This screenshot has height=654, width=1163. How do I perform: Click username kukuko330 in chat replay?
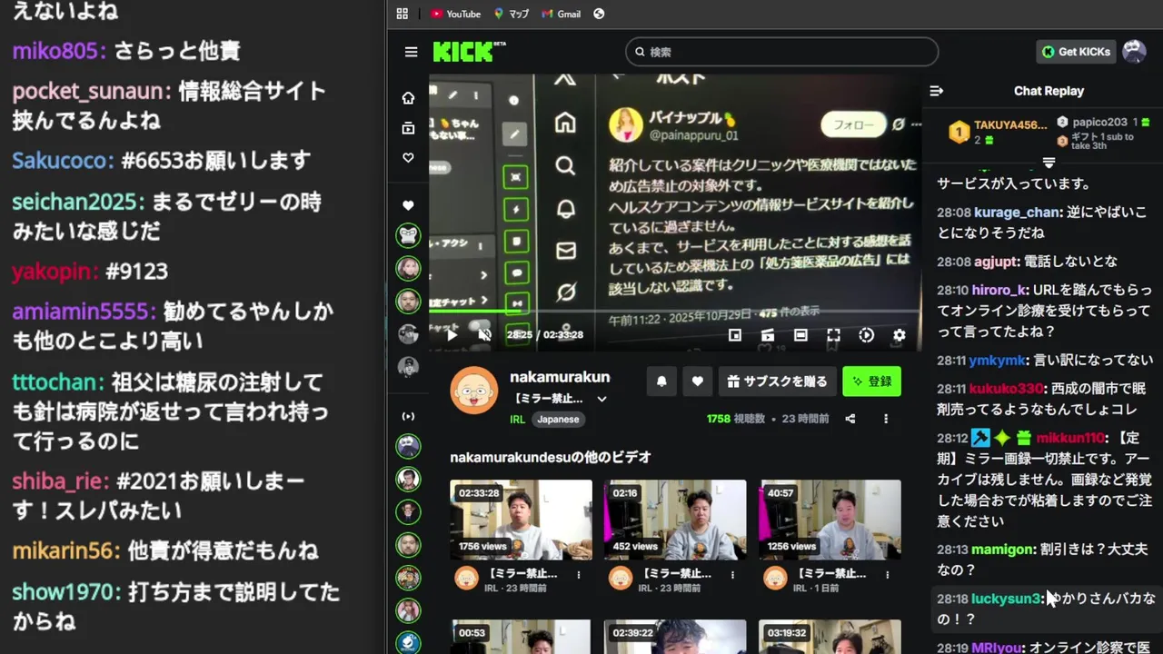click(1008, 388)
